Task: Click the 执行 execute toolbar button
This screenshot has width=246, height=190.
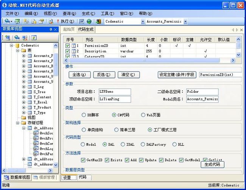Action: (x=65, y=21)
